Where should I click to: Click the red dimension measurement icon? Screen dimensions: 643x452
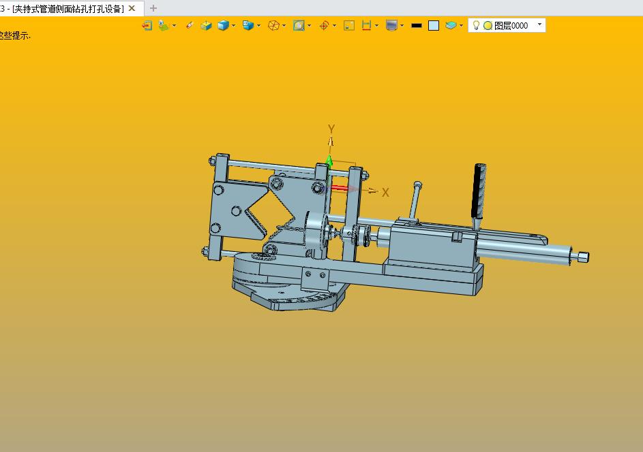367,26
